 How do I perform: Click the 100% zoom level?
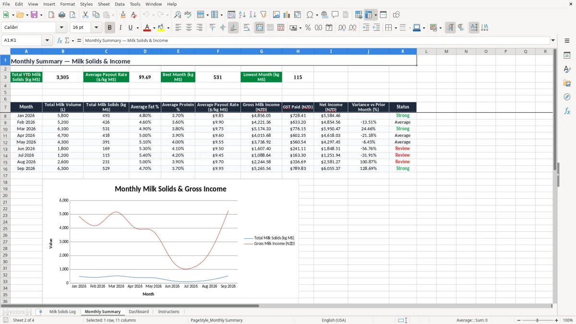point(568,320)
